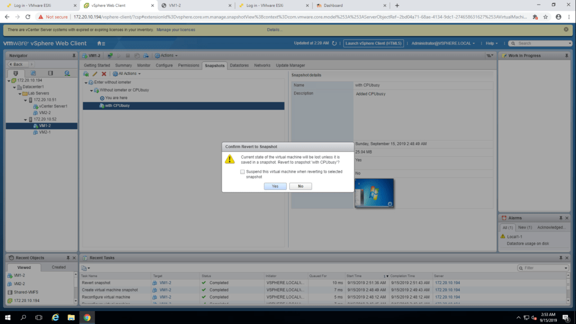Confirm the revert by clicking Yes

click(275, 186)
